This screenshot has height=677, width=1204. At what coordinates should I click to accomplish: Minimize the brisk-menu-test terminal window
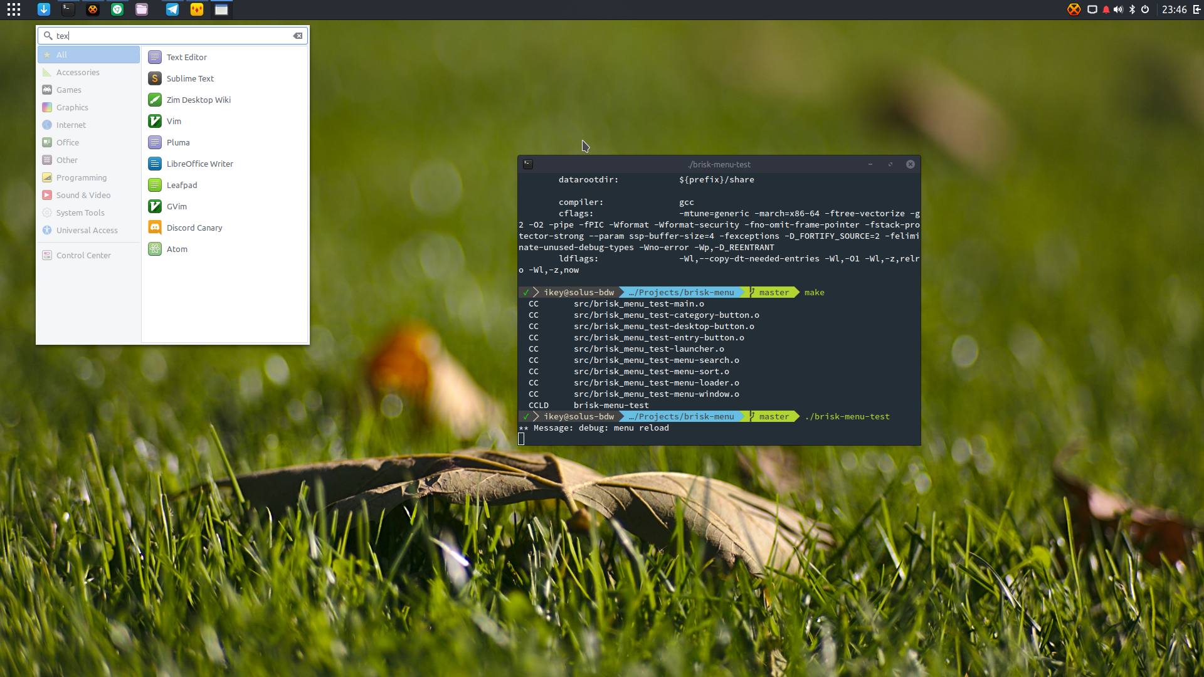(x=870, y=164)
